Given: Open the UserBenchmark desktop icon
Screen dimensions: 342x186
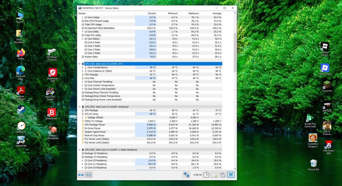Looking at the screenshot, I should pyautogui.click(x=21, y=128).
